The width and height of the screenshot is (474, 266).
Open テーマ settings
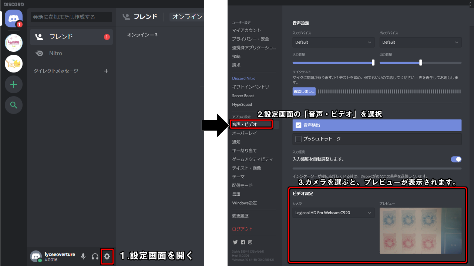click(239, 177)
